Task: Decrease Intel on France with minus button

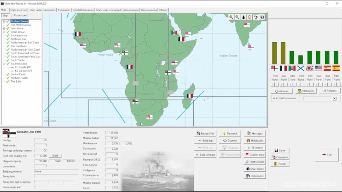Action: coord(286,84)
